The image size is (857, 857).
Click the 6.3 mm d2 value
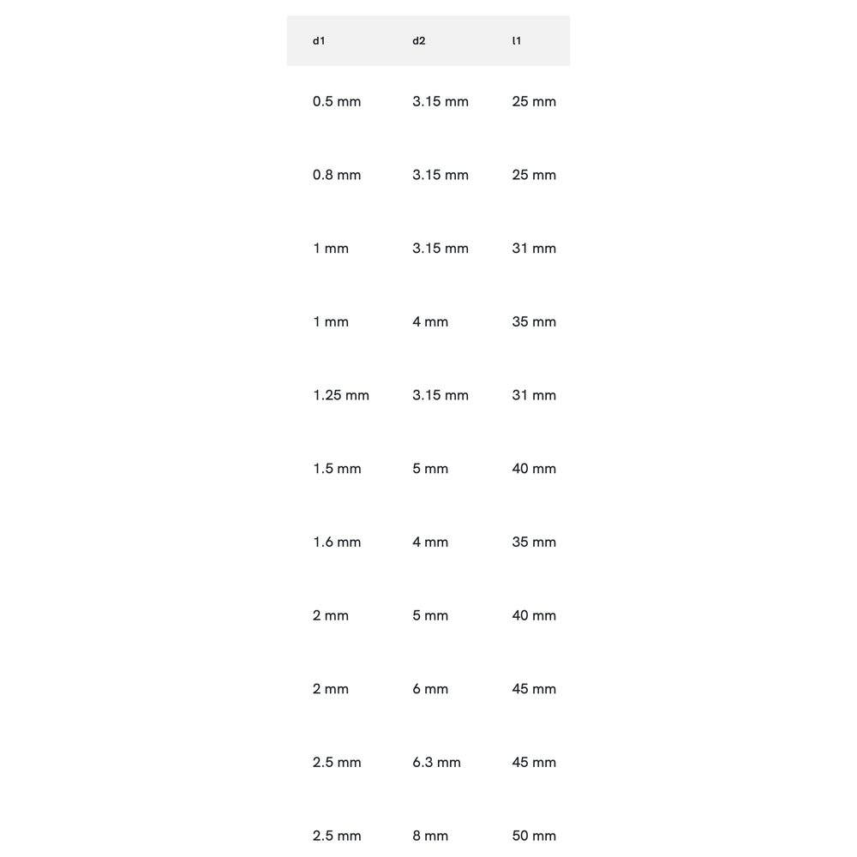tap(436, 763)
